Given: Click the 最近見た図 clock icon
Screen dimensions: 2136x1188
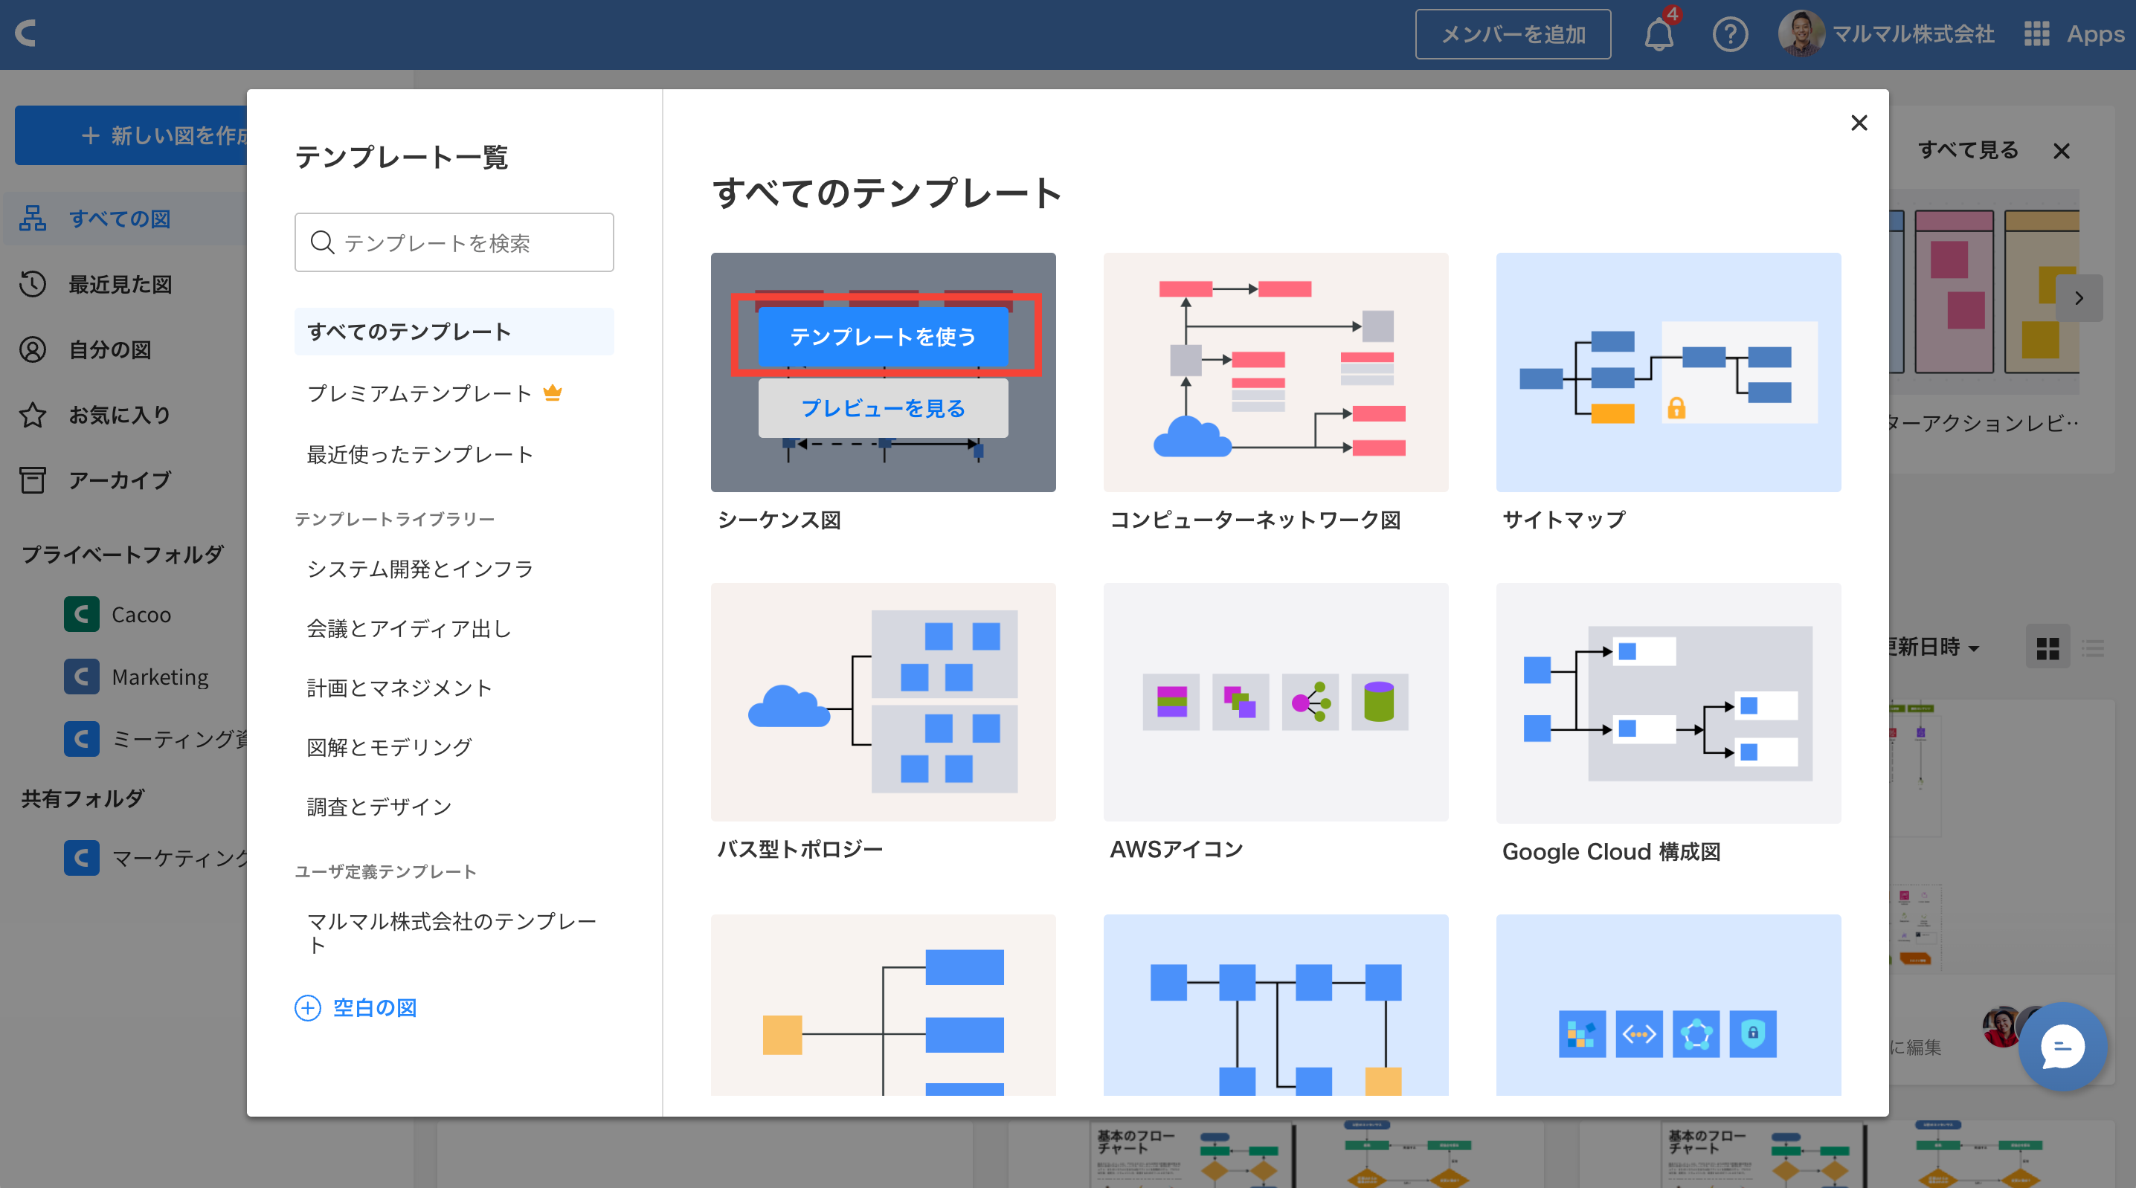Looking at the screenshot, I should click(x=33, y=283).
